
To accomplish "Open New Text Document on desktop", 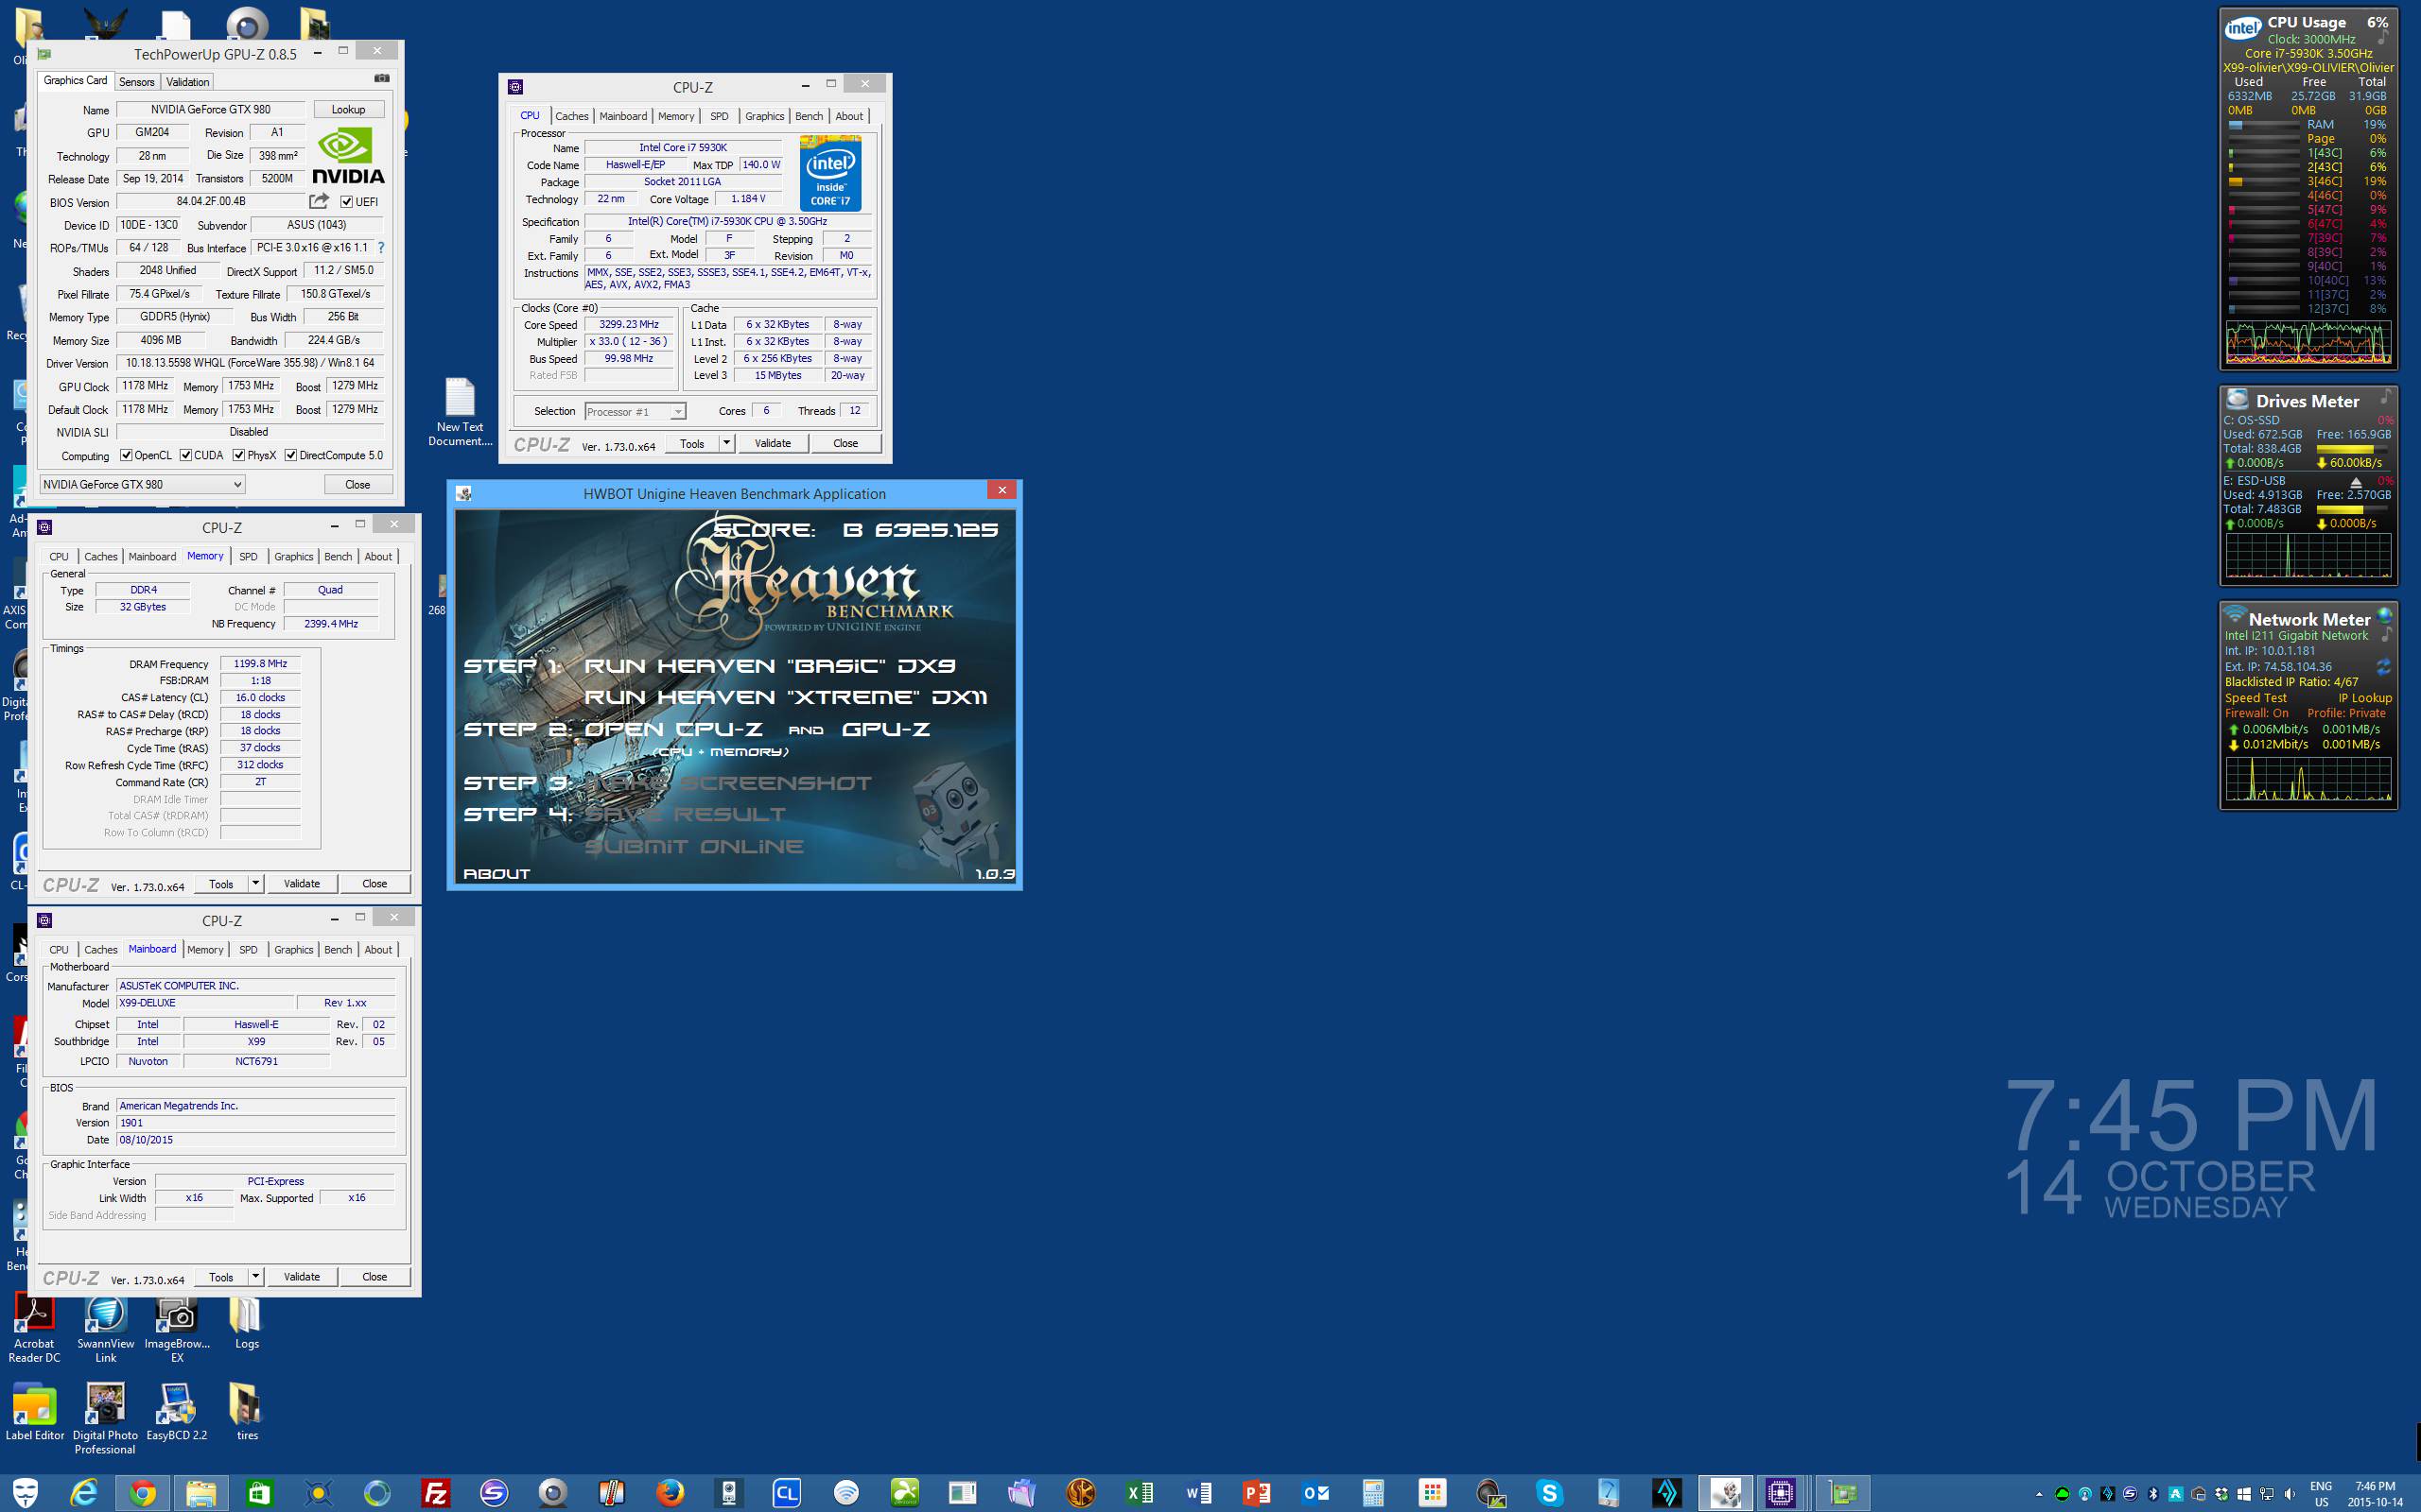I will [x=460, y=412].
